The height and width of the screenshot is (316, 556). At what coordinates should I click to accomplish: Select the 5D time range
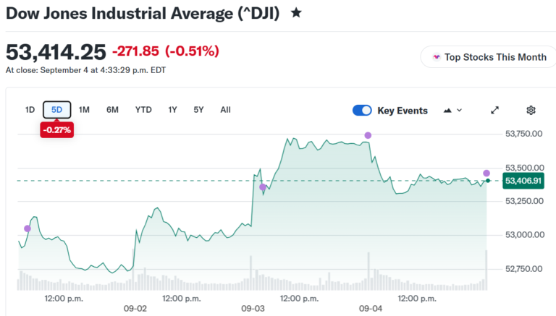click(56, 110)
